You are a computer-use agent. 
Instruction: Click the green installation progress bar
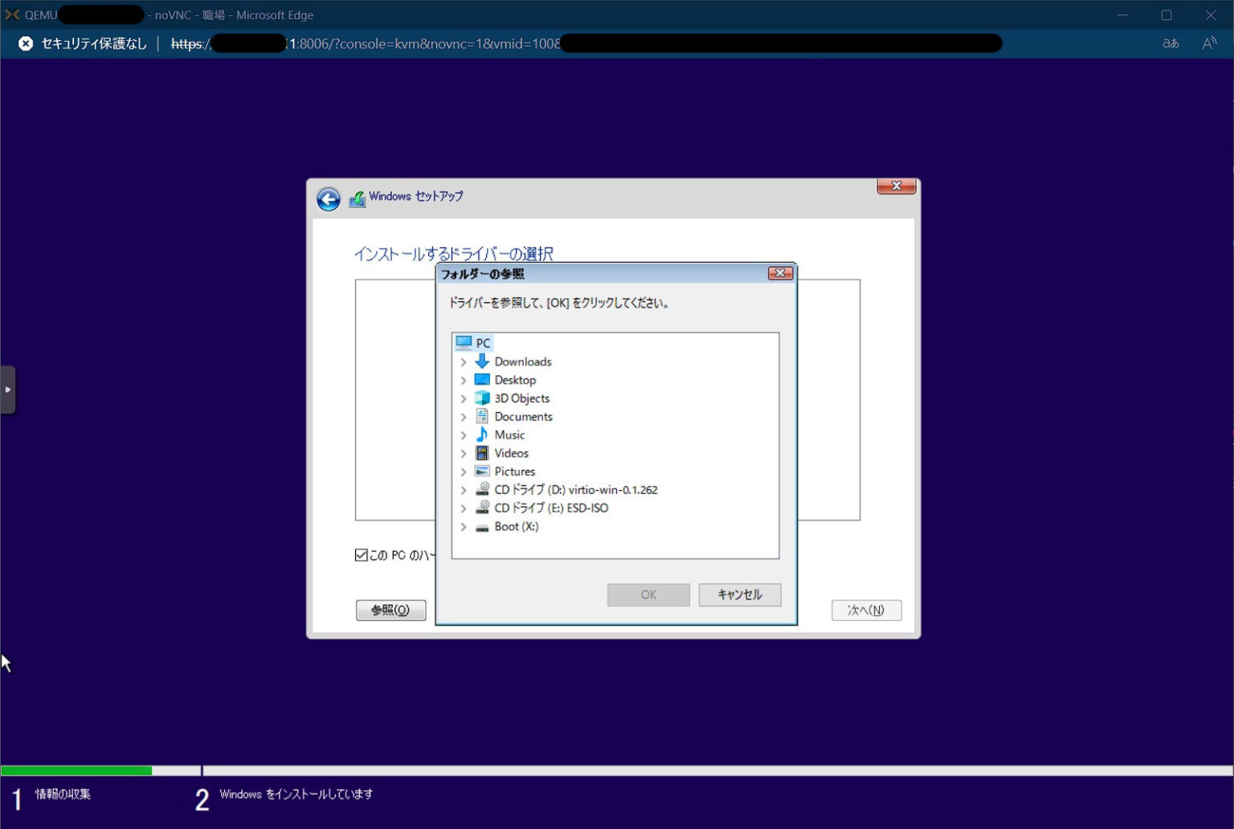pyautogui.click(x=76, y=770)
